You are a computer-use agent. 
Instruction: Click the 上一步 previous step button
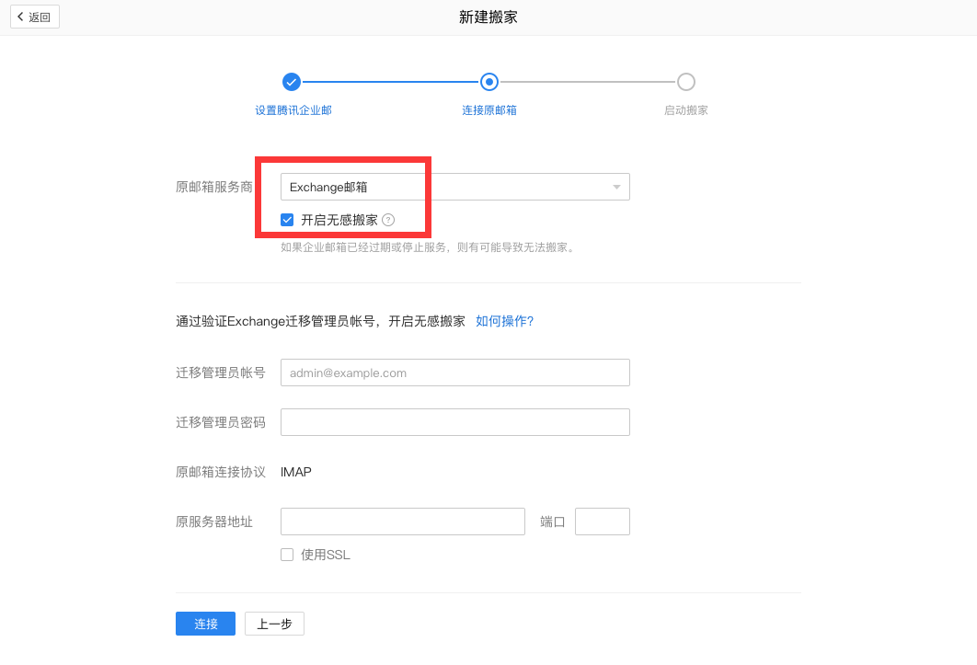(274, 624)
